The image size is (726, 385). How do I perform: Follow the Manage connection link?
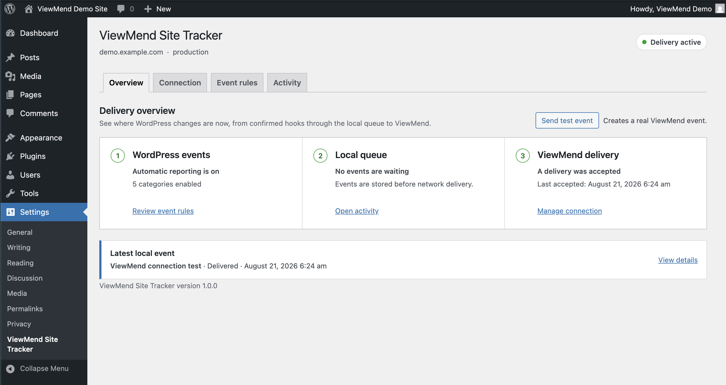tap(569, 211)
